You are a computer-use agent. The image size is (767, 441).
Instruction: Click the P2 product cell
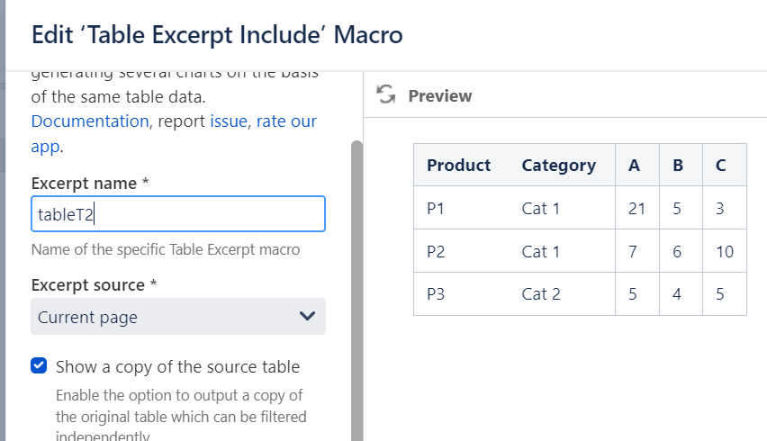point(436,252)
